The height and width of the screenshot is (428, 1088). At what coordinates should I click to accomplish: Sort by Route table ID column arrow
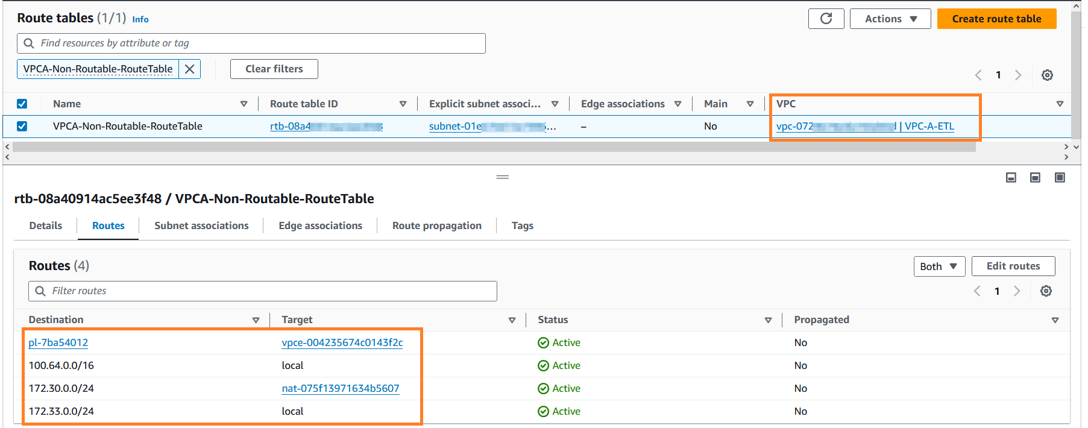tap(403, 104)
